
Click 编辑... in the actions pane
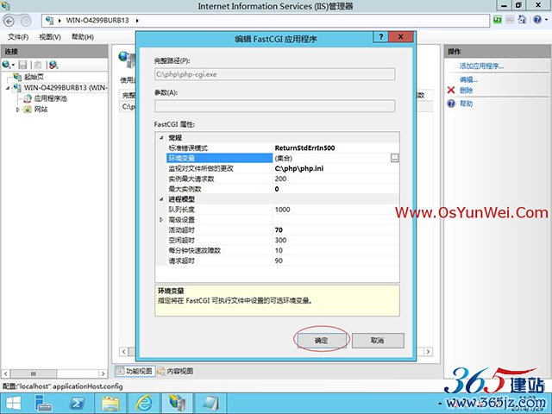pyautogui.click(x=468, y=79)
